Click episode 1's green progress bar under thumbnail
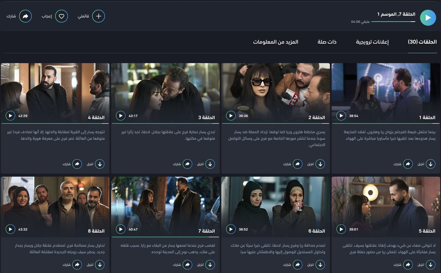 386,123
